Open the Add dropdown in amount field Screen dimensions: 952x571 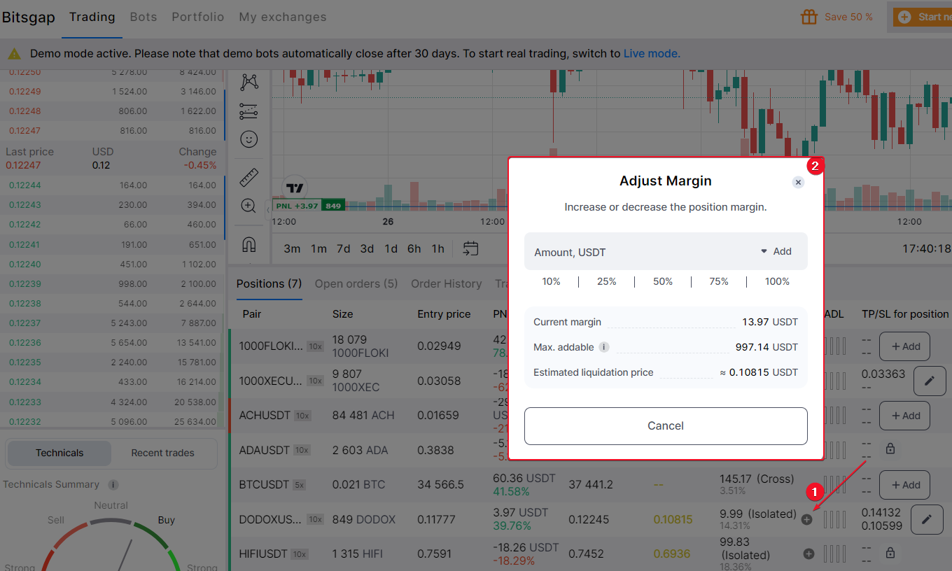[x=776, y=252]
